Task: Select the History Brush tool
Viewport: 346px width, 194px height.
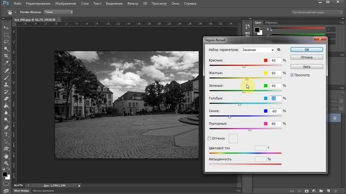Action: (x=6, y=92)
